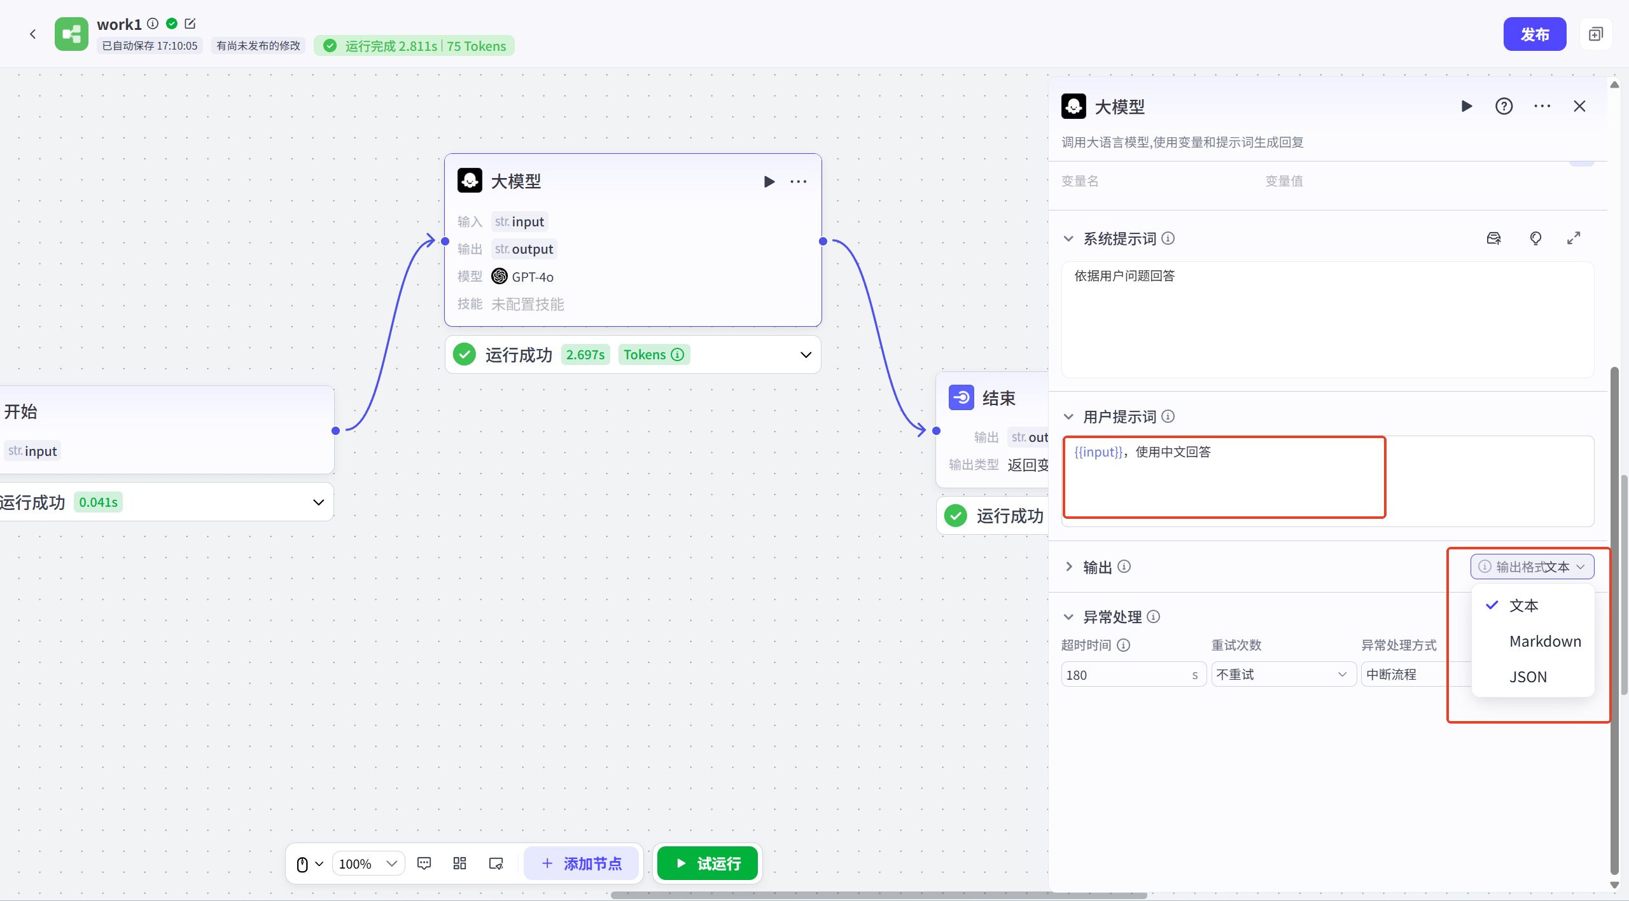Viewport: 1629px width, 901px height.
Task: Open the 输出格式 dropdown
Action: pos(1532,567)
